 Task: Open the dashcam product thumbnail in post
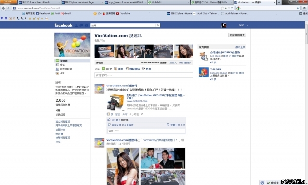(115, 102)
